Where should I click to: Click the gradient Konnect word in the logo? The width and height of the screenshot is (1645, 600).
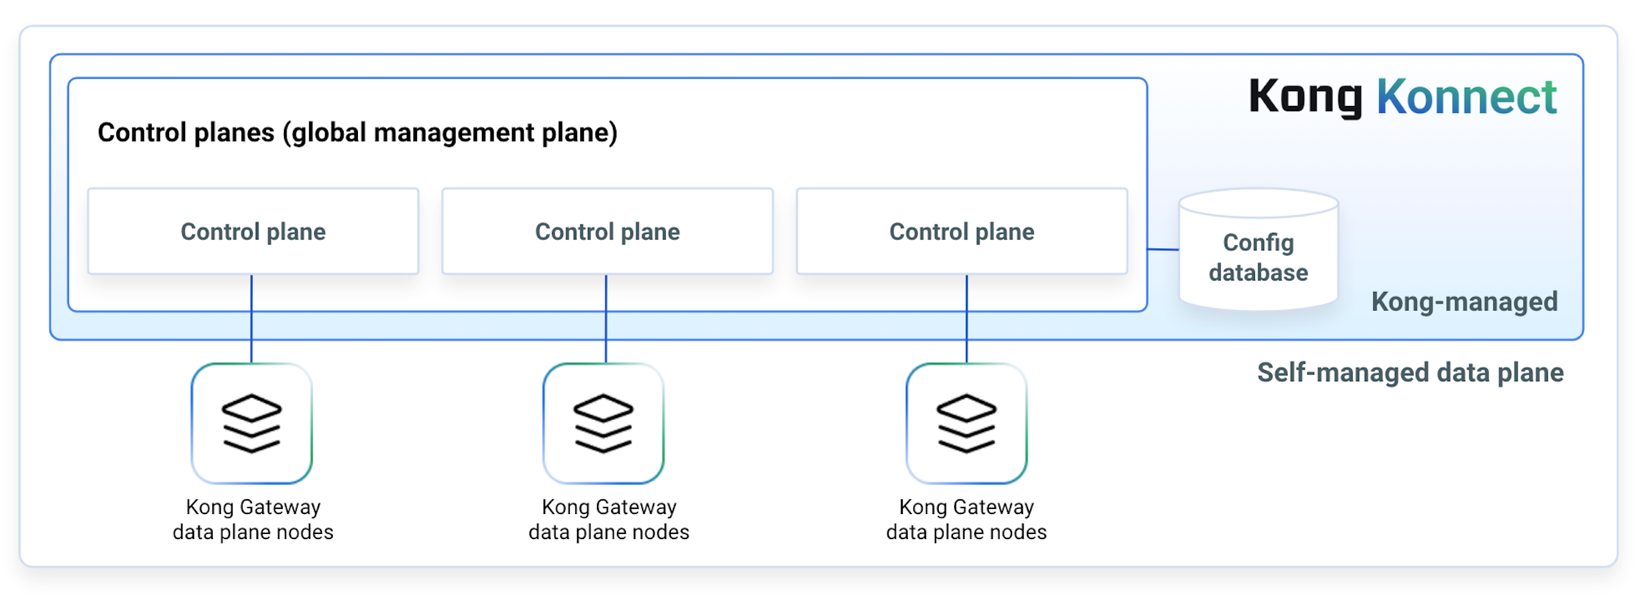[x=1466, y=96]
